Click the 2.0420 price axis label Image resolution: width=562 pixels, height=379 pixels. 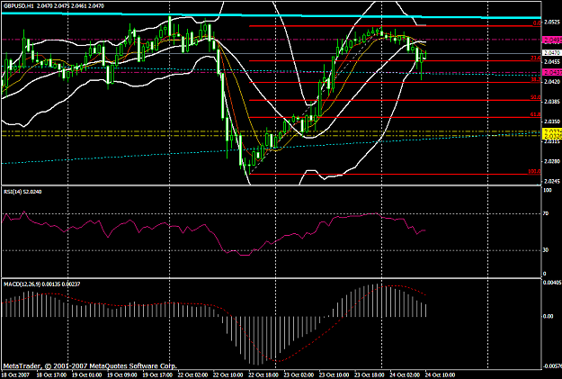pyautogui.click(x=552, y=82)
